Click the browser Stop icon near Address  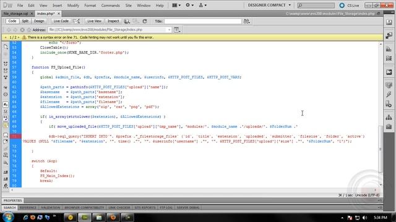tap(22, 30)
